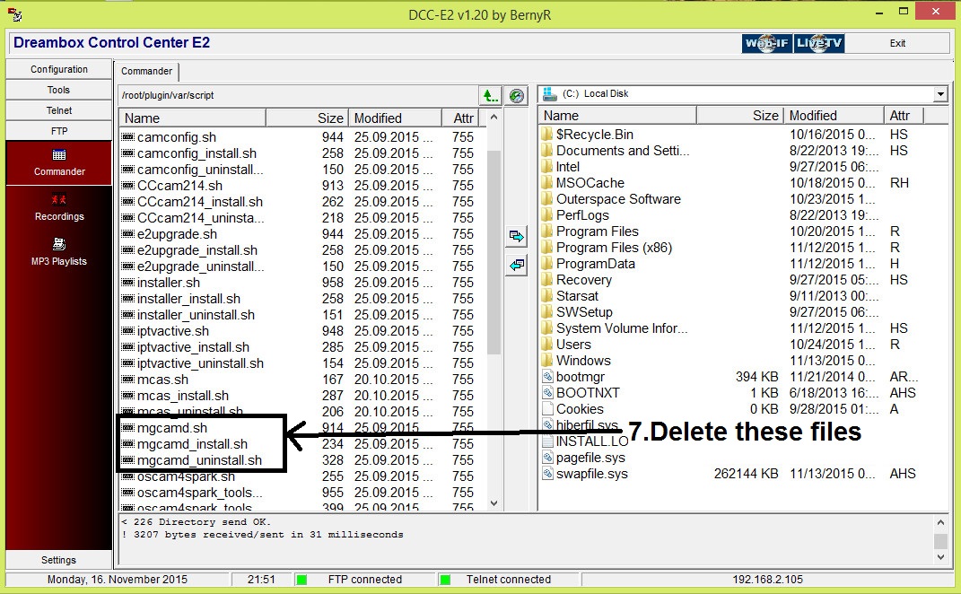The image size is (961, 594).
Task: Select iptvactive.sh file
Action: 173,331
